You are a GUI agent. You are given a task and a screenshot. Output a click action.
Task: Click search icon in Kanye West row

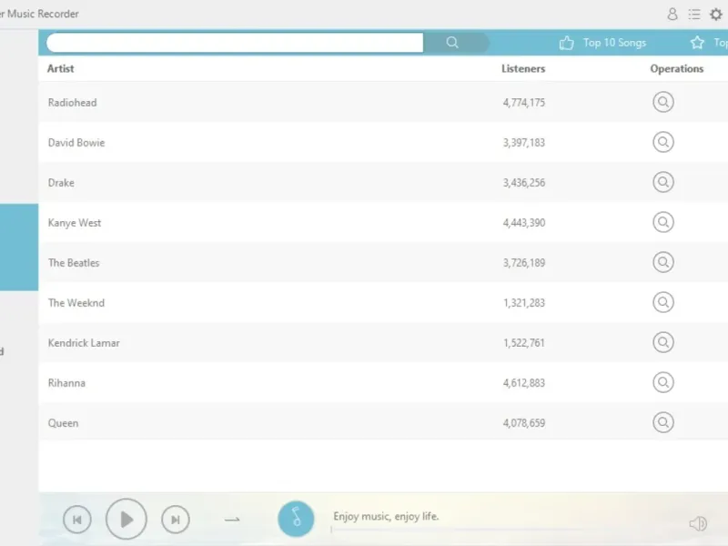tap(663, 222)
